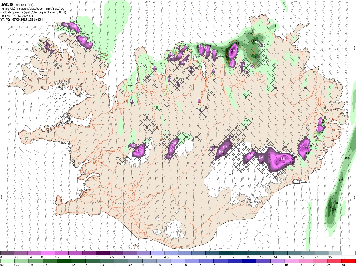The image size is (356, 267).
Task: Click the 20W longitude label
Action: coord(148,1)
